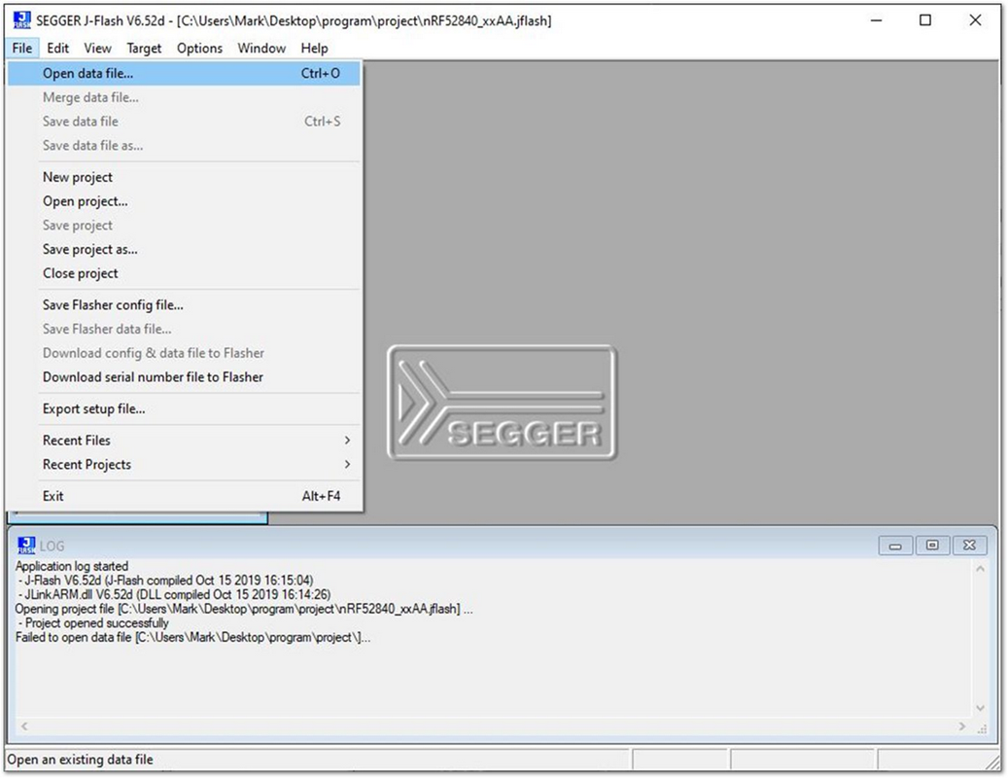Choose Exit from File menu

point(184,496)
